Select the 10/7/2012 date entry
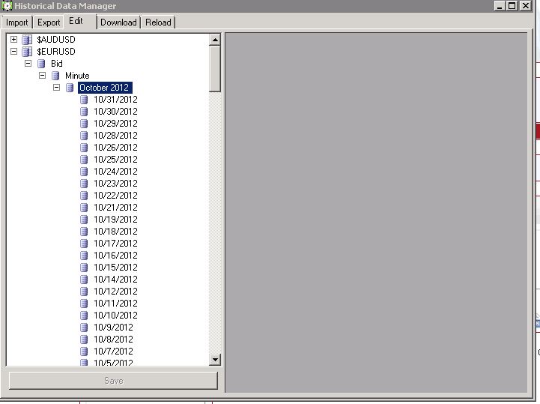 coord(113,352)
